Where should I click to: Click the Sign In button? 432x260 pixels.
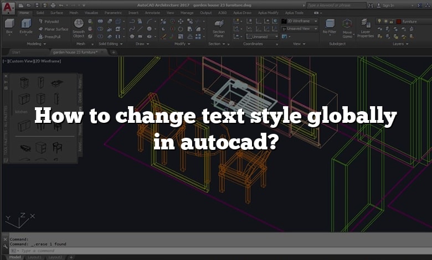(385, 6)
